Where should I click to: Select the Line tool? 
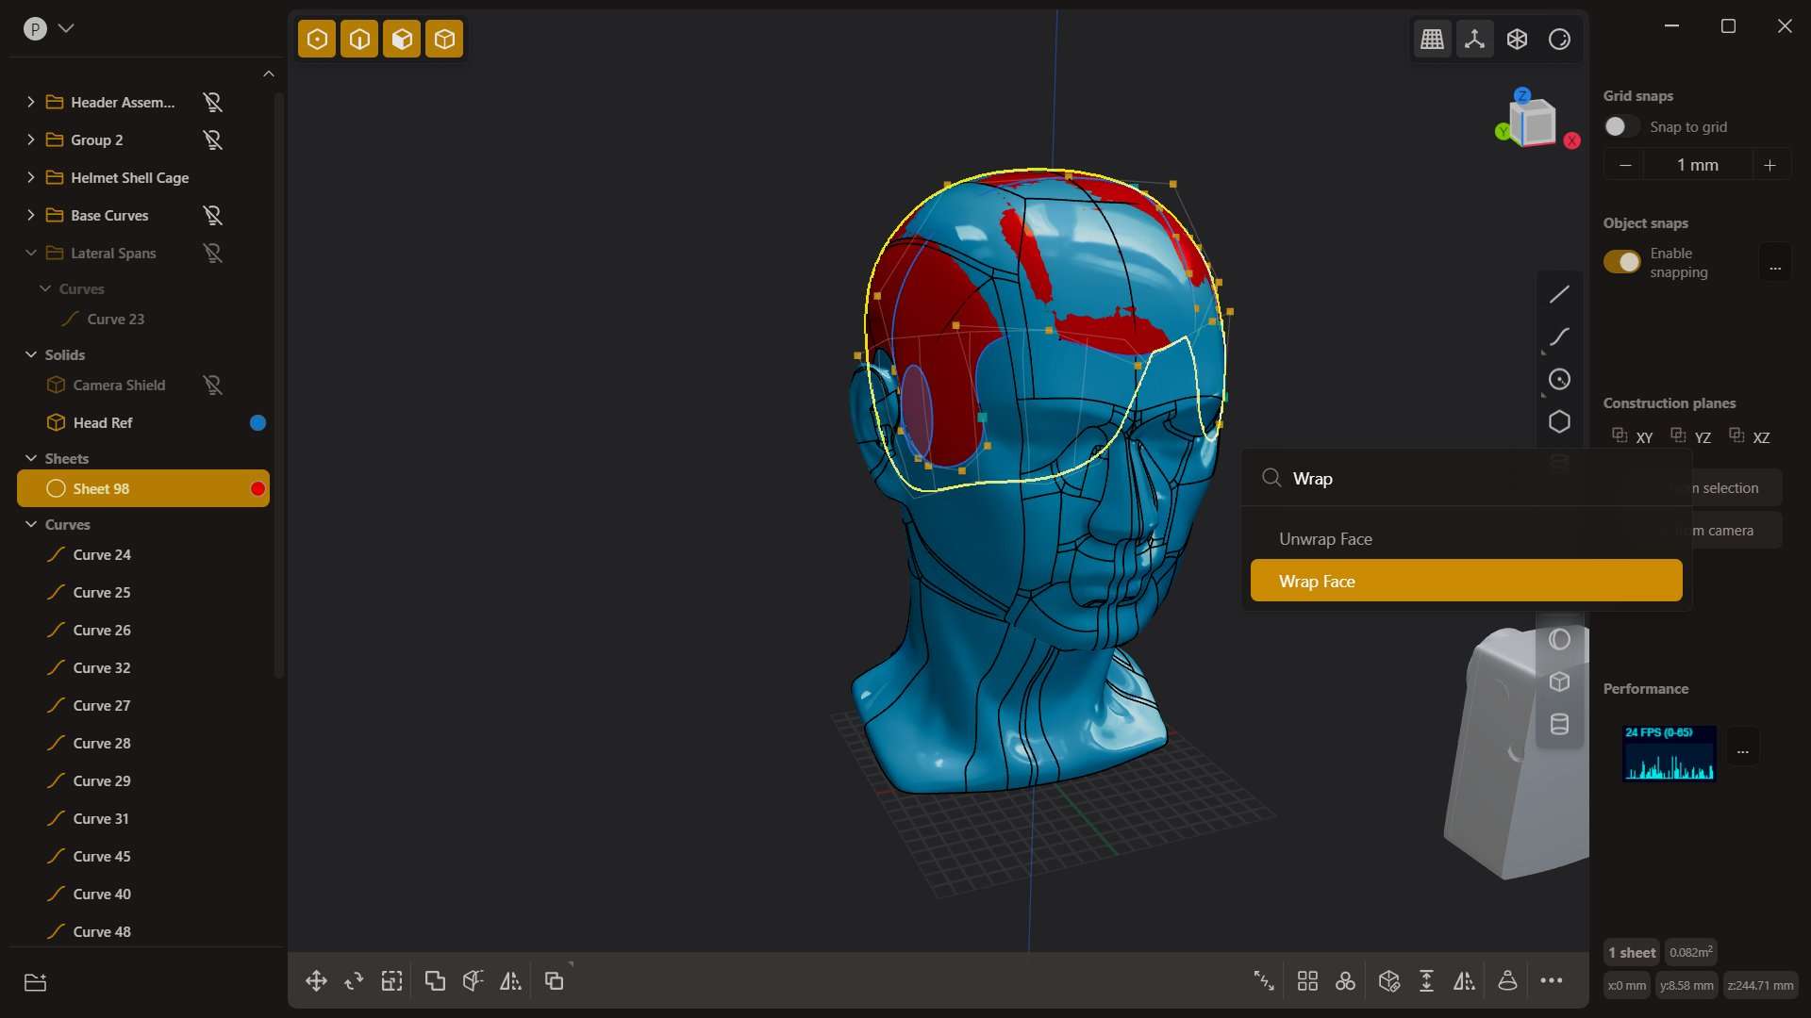point(1559,294)
